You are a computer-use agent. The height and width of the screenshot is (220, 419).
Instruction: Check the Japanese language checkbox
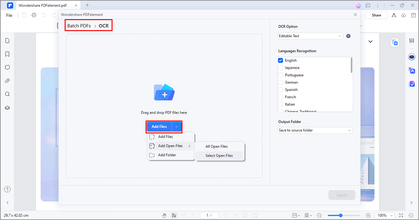[280, 68]
